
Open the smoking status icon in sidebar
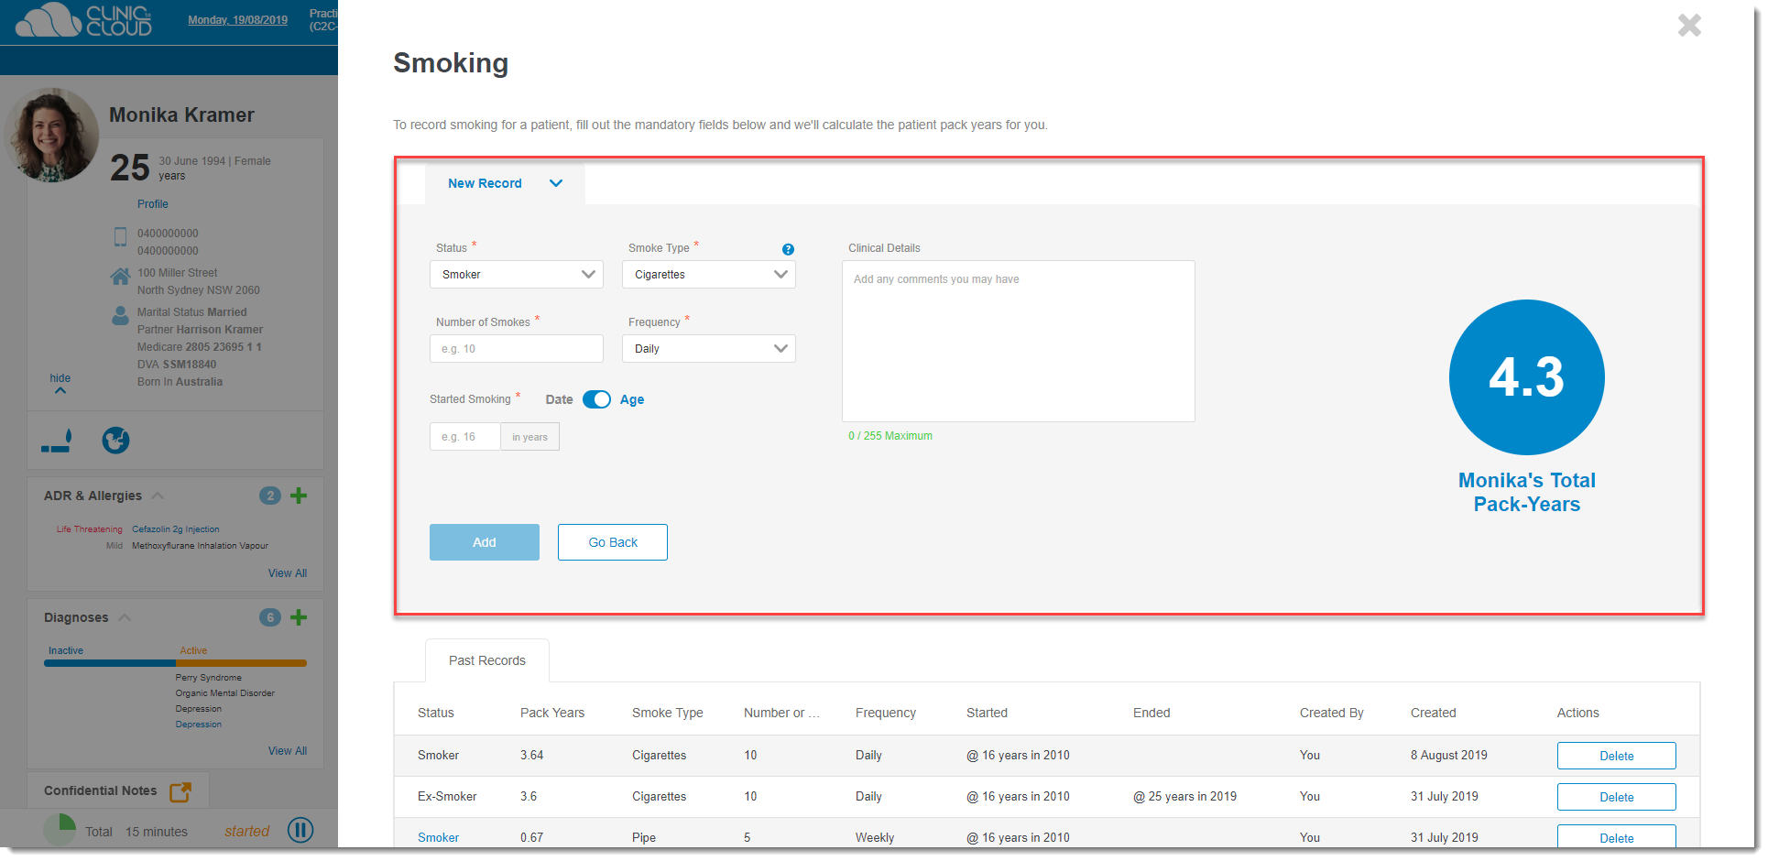[x=57, y=441]
